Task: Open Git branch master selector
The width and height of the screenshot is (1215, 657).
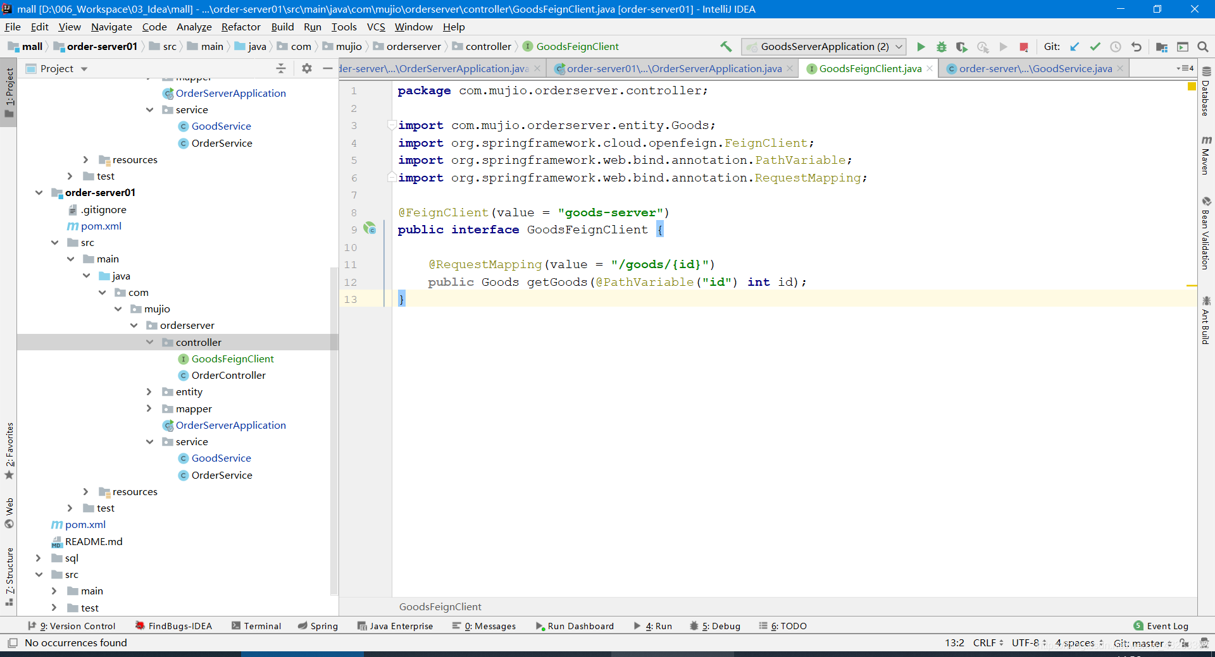Action: tap(1143, 643)
